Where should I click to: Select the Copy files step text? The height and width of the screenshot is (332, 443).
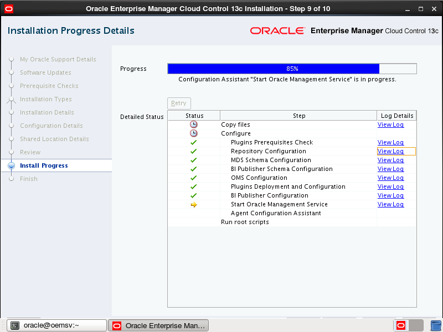[x=235, y=124]
